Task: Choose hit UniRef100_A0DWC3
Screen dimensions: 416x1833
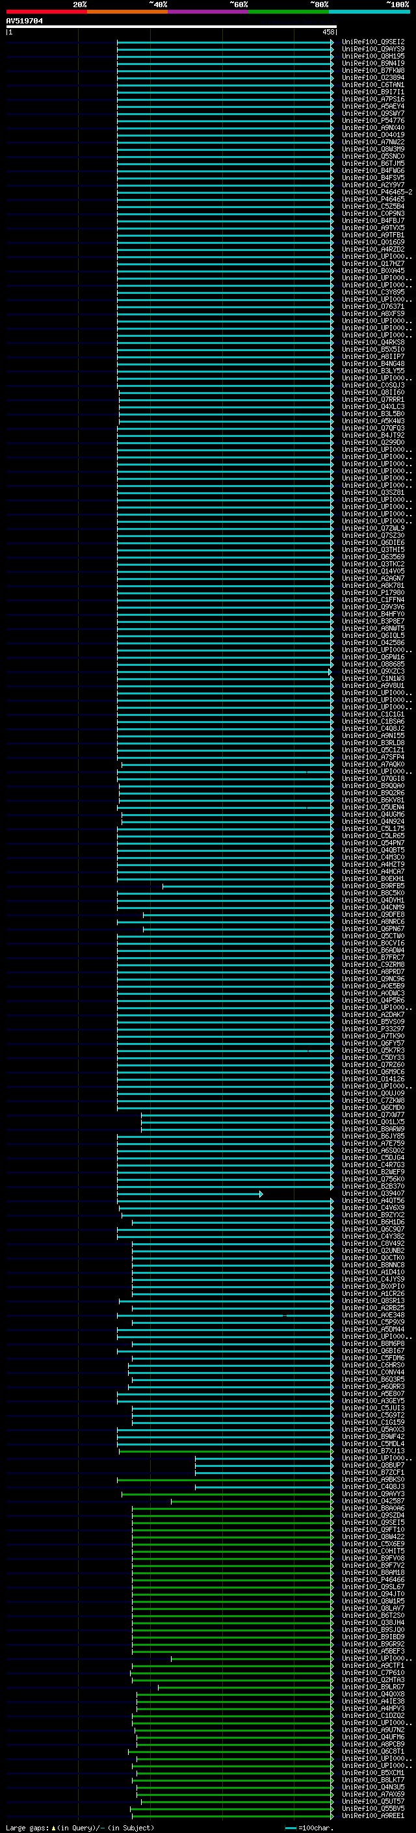Action: [373, 993]
